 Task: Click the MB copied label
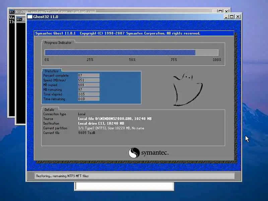pyautogui.click(x=50, y=85)
